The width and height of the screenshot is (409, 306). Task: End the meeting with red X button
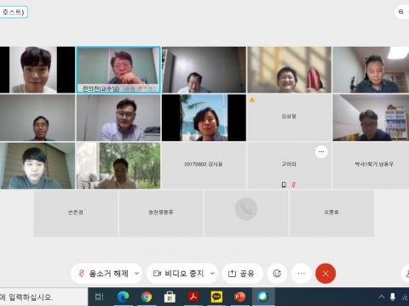click(325, 274)
